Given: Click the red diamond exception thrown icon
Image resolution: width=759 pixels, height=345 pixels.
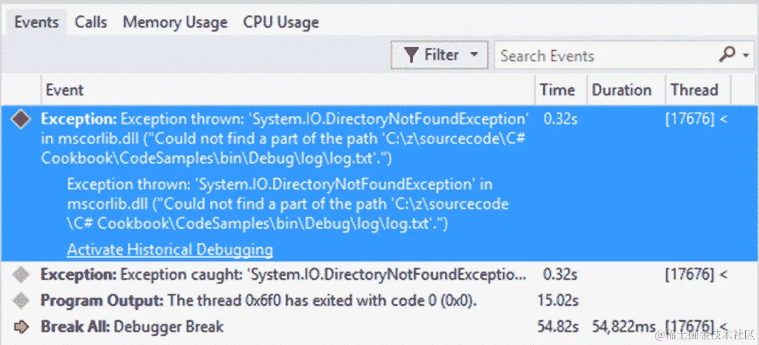Looking at the screenshot, I should point(21,120).
